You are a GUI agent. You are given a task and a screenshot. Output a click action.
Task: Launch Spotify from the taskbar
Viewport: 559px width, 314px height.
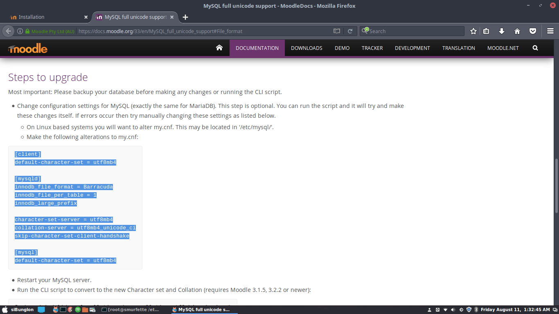[x=78, y=310]
